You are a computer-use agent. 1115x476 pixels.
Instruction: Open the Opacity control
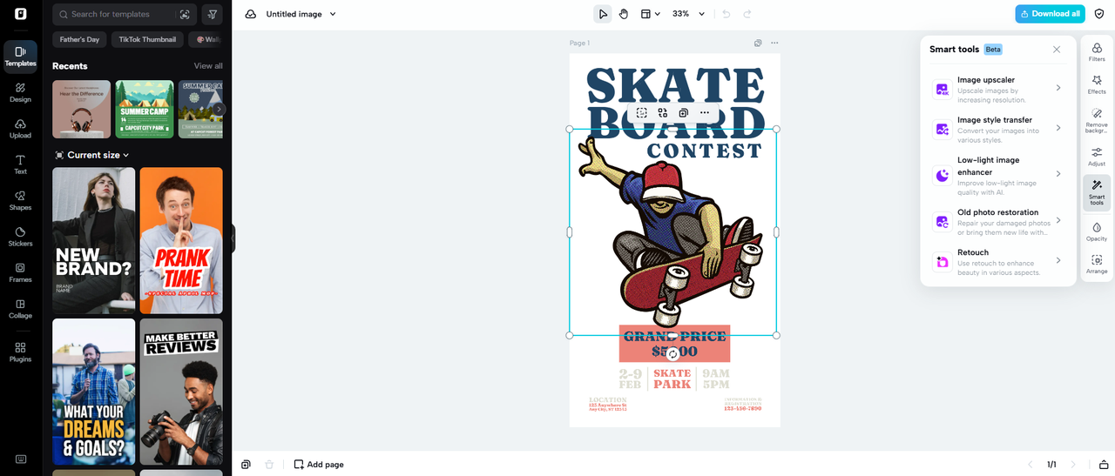coord(1097,231)
